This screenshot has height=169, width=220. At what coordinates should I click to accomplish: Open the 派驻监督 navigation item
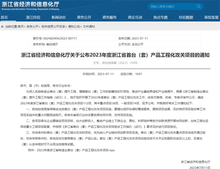click(x=210, y=17)
